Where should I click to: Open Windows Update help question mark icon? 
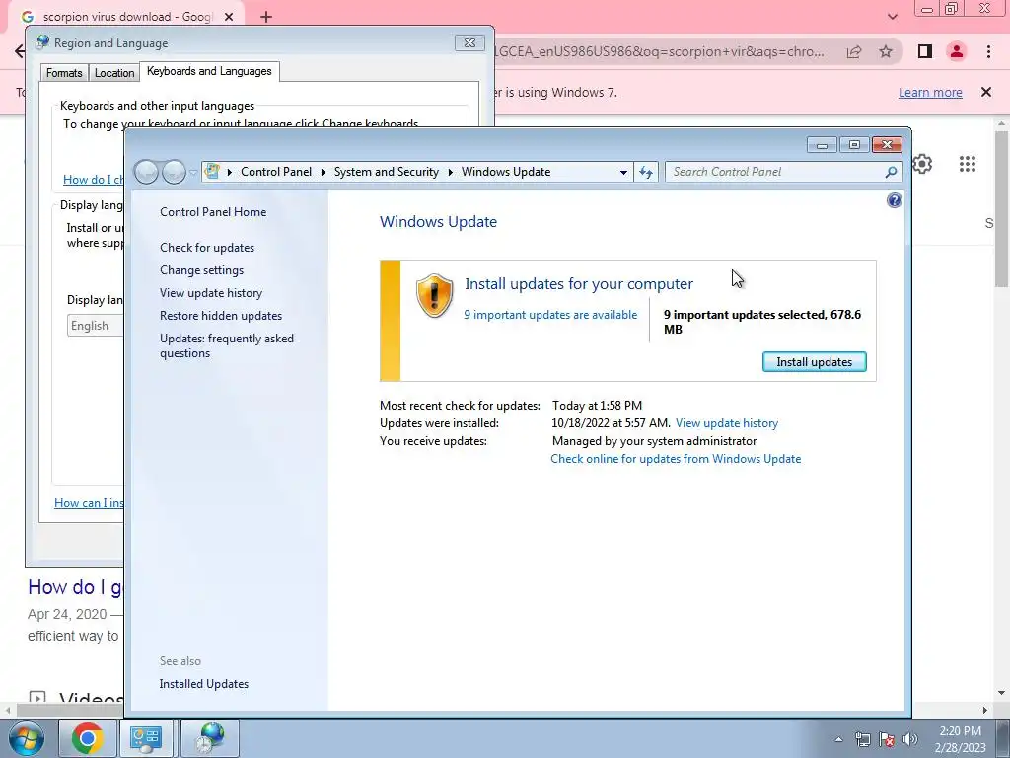pos(894,200)
